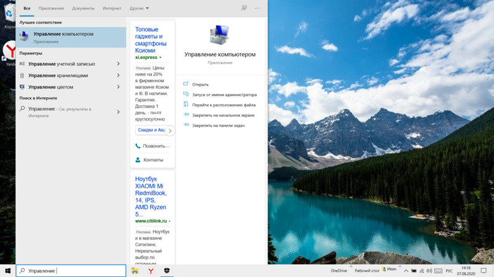
Task: Click the "Открыть" action
Action: click(x=200, y=84)
